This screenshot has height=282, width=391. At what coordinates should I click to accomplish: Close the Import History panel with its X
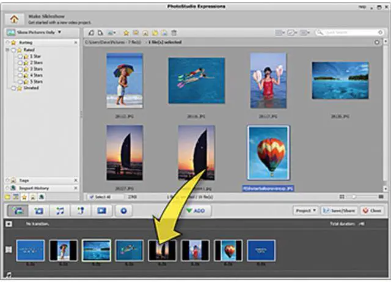76,188
